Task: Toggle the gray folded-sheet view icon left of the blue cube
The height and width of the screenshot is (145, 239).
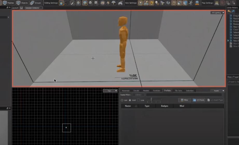Action: (179, 3)
